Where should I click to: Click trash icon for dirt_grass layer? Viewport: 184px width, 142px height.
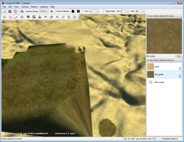click(x=180, y=76)
